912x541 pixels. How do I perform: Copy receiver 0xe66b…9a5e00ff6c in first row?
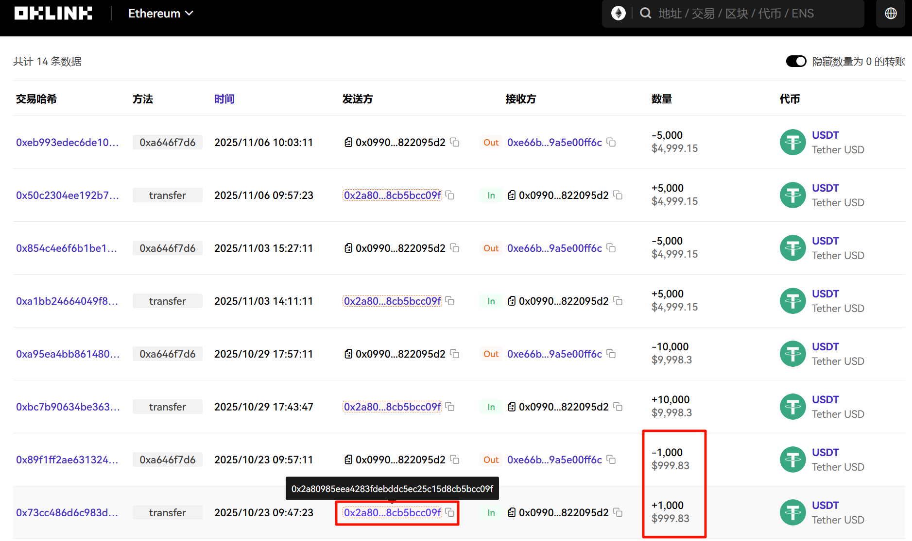pos(611,142)
